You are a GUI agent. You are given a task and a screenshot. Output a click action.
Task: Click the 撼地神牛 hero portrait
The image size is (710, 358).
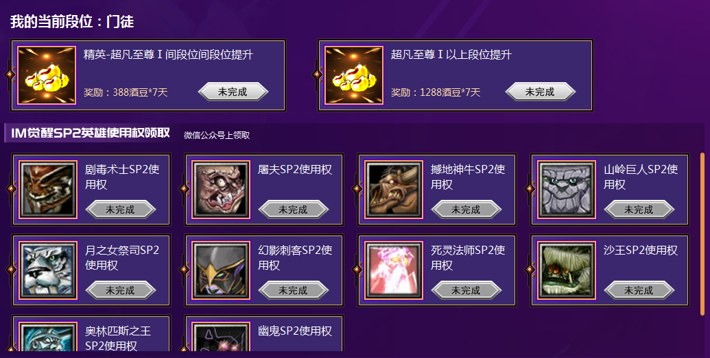tap(394, 190)
